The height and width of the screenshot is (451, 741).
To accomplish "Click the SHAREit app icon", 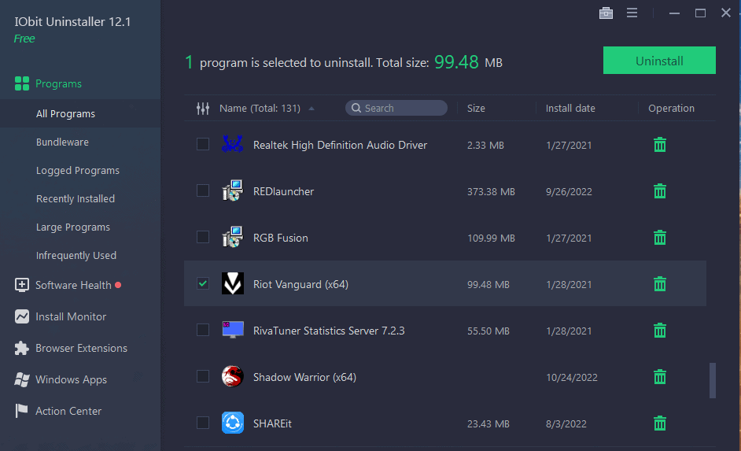I will tap(233, 423).
